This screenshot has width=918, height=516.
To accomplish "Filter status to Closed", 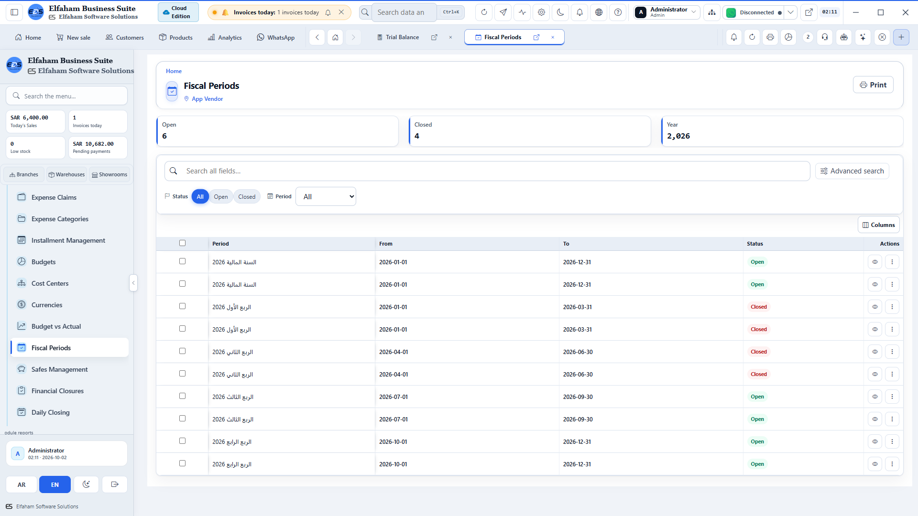I will [x=247, y=197].
